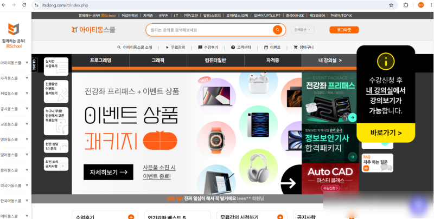Click 공무원 in top navigation strip
This screenshot has width=434, height=219.
[163, 16]
